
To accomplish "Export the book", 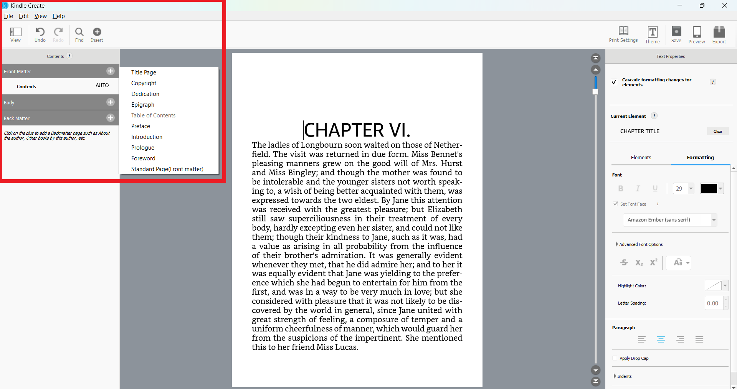I will click(719, 35).
